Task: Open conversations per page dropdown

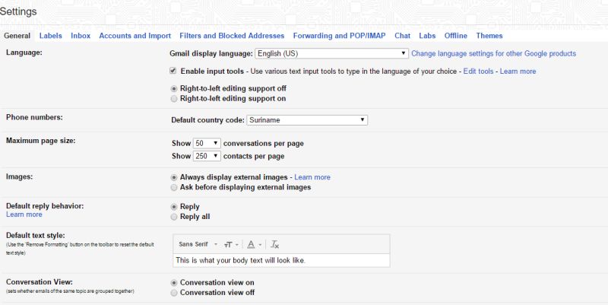Action: coord(207,143)
